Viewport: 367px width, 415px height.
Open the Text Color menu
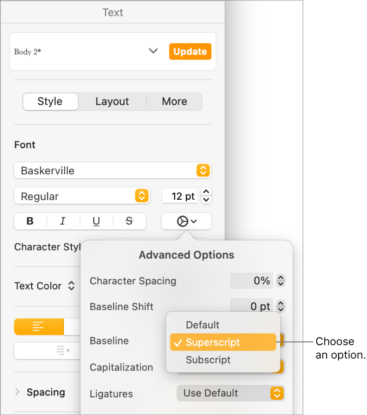click(x=45, y=286)
